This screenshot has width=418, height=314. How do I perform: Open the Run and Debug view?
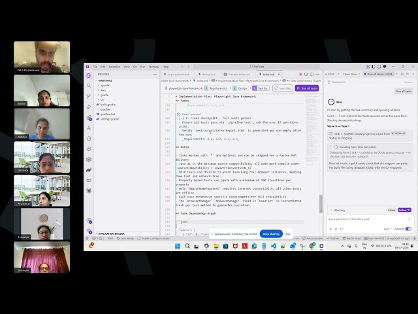tap(89, 107)
